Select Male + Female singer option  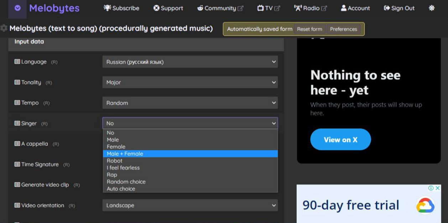[x=125, y=154]
